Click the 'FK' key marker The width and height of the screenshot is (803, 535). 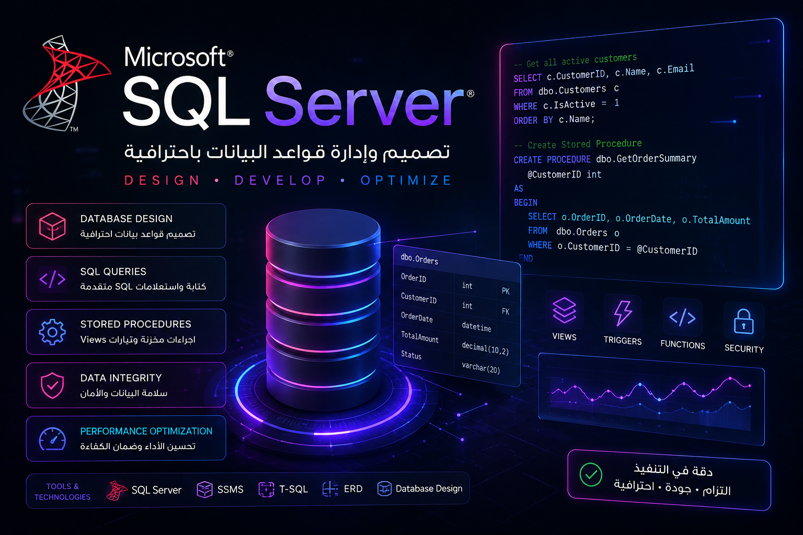[506, 311]
